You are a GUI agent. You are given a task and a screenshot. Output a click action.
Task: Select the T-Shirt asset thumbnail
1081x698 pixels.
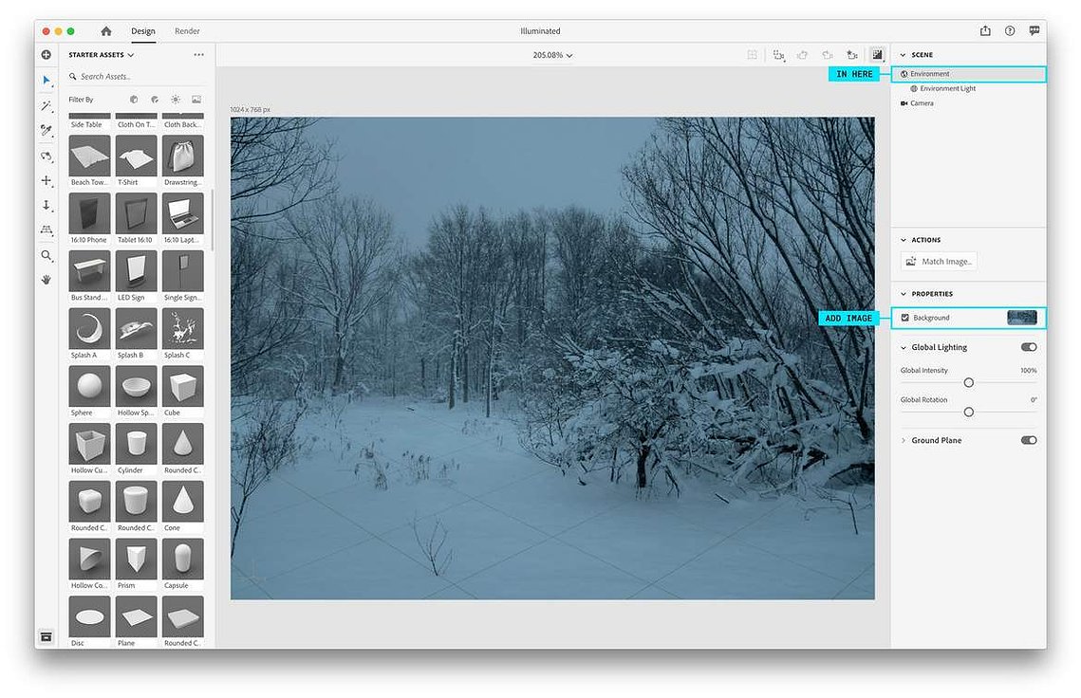pyautogui.click(x=137, y=156)
